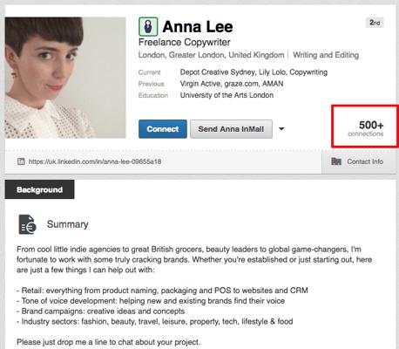Click the matryoshka doll icon beside the name

[x=148, y=27]
